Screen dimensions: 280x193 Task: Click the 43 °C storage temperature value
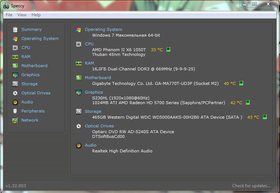[254, 117]
